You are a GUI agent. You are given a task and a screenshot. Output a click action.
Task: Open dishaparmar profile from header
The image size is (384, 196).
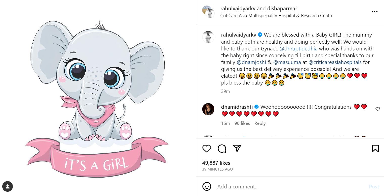[282, 9]
